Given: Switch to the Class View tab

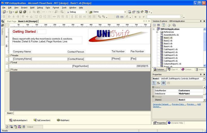Looking at the screenshot, I should pos(173,70).
